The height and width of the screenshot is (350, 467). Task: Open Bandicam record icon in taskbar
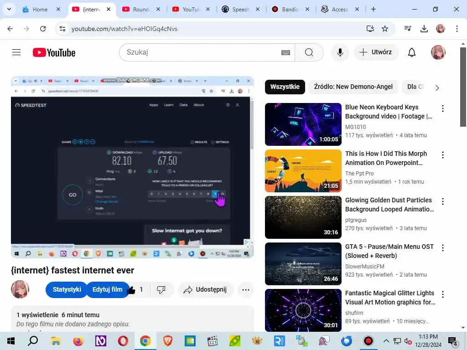point(368,341)
